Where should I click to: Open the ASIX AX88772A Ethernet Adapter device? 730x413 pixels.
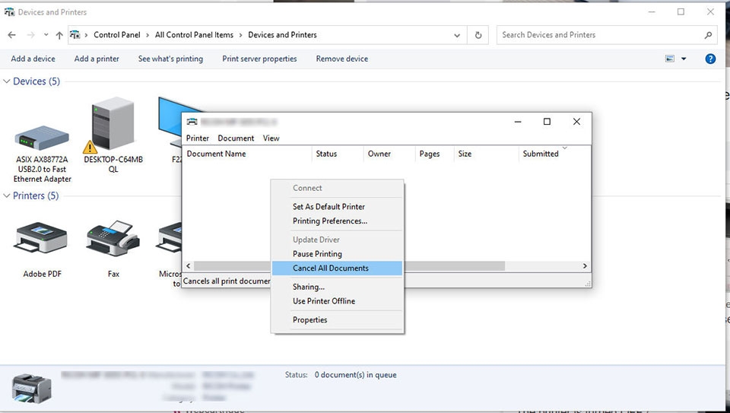42,154
